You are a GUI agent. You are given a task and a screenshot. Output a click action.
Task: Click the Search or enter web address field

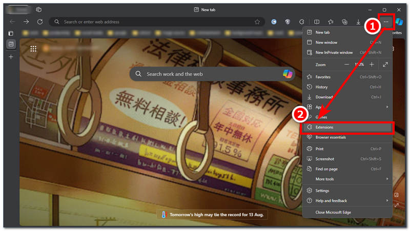click(154, 22)
